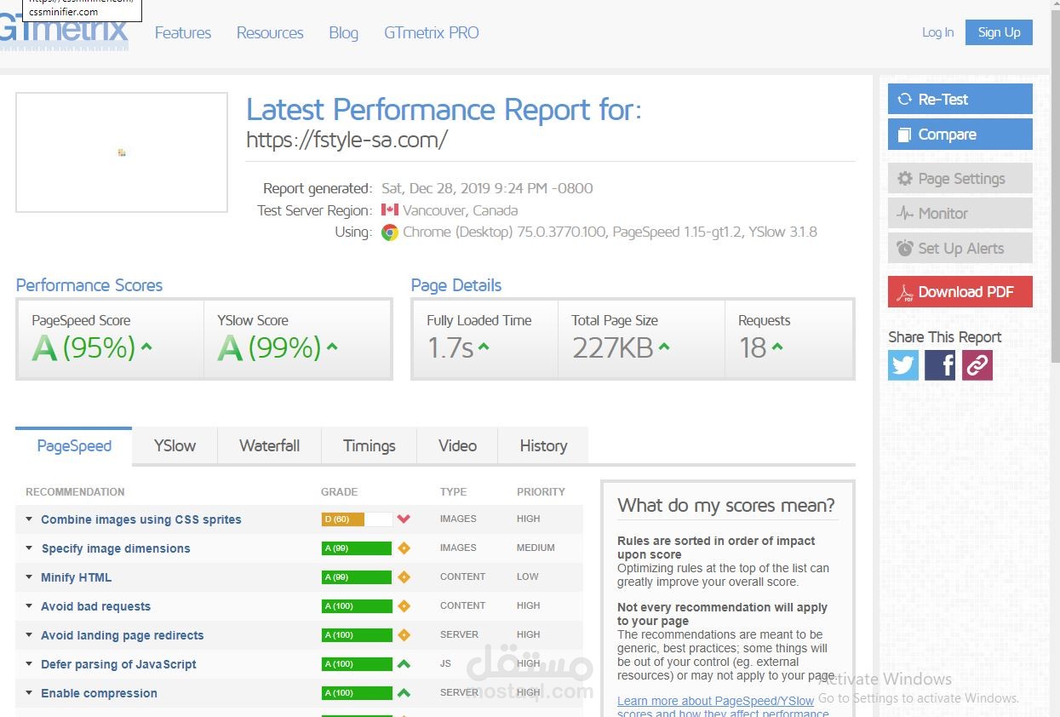
Task: Click the Monitor button
Action: pyautogui.click(x=960, y=214)
